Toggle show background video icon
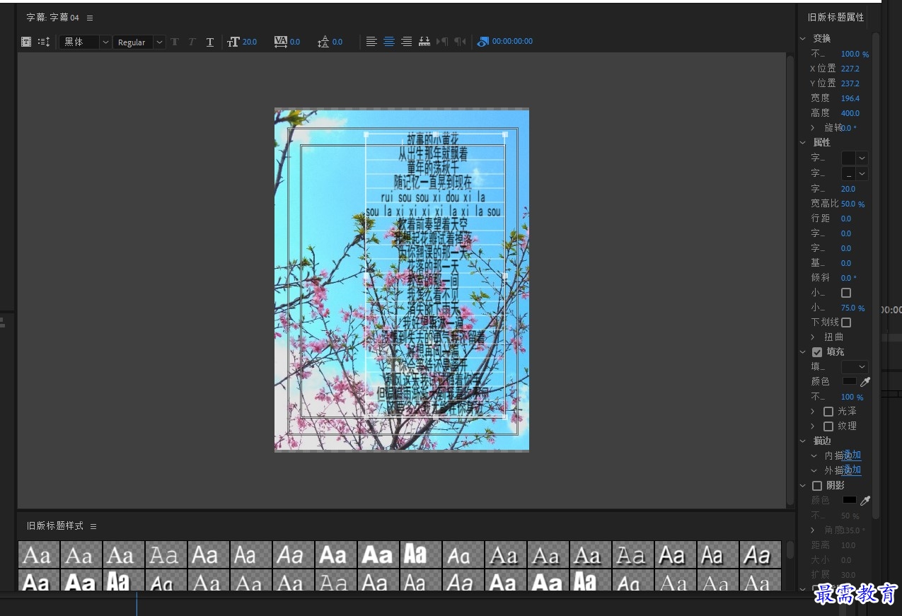Image resolution: width=902 pixels, height=616 pixels. [483, 42]
